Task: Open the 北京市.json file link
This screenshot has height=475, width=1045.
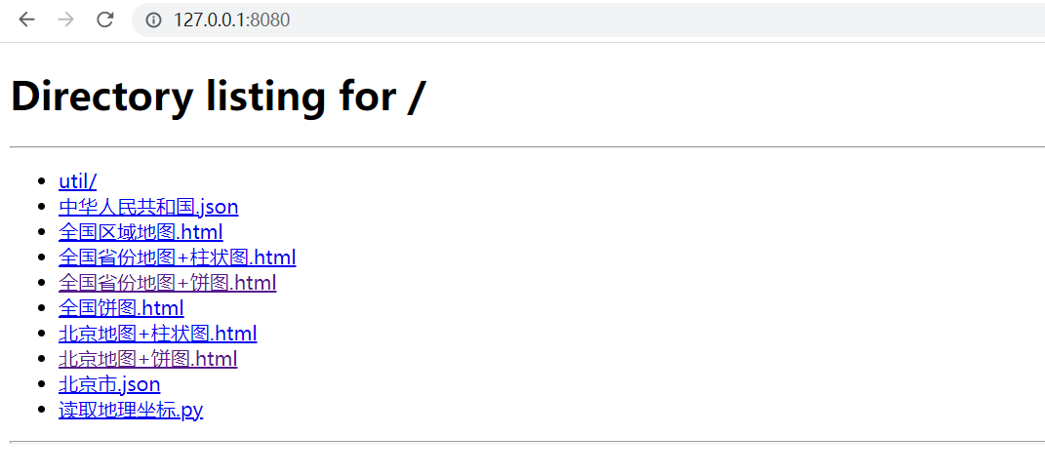Action: [109, 384]
